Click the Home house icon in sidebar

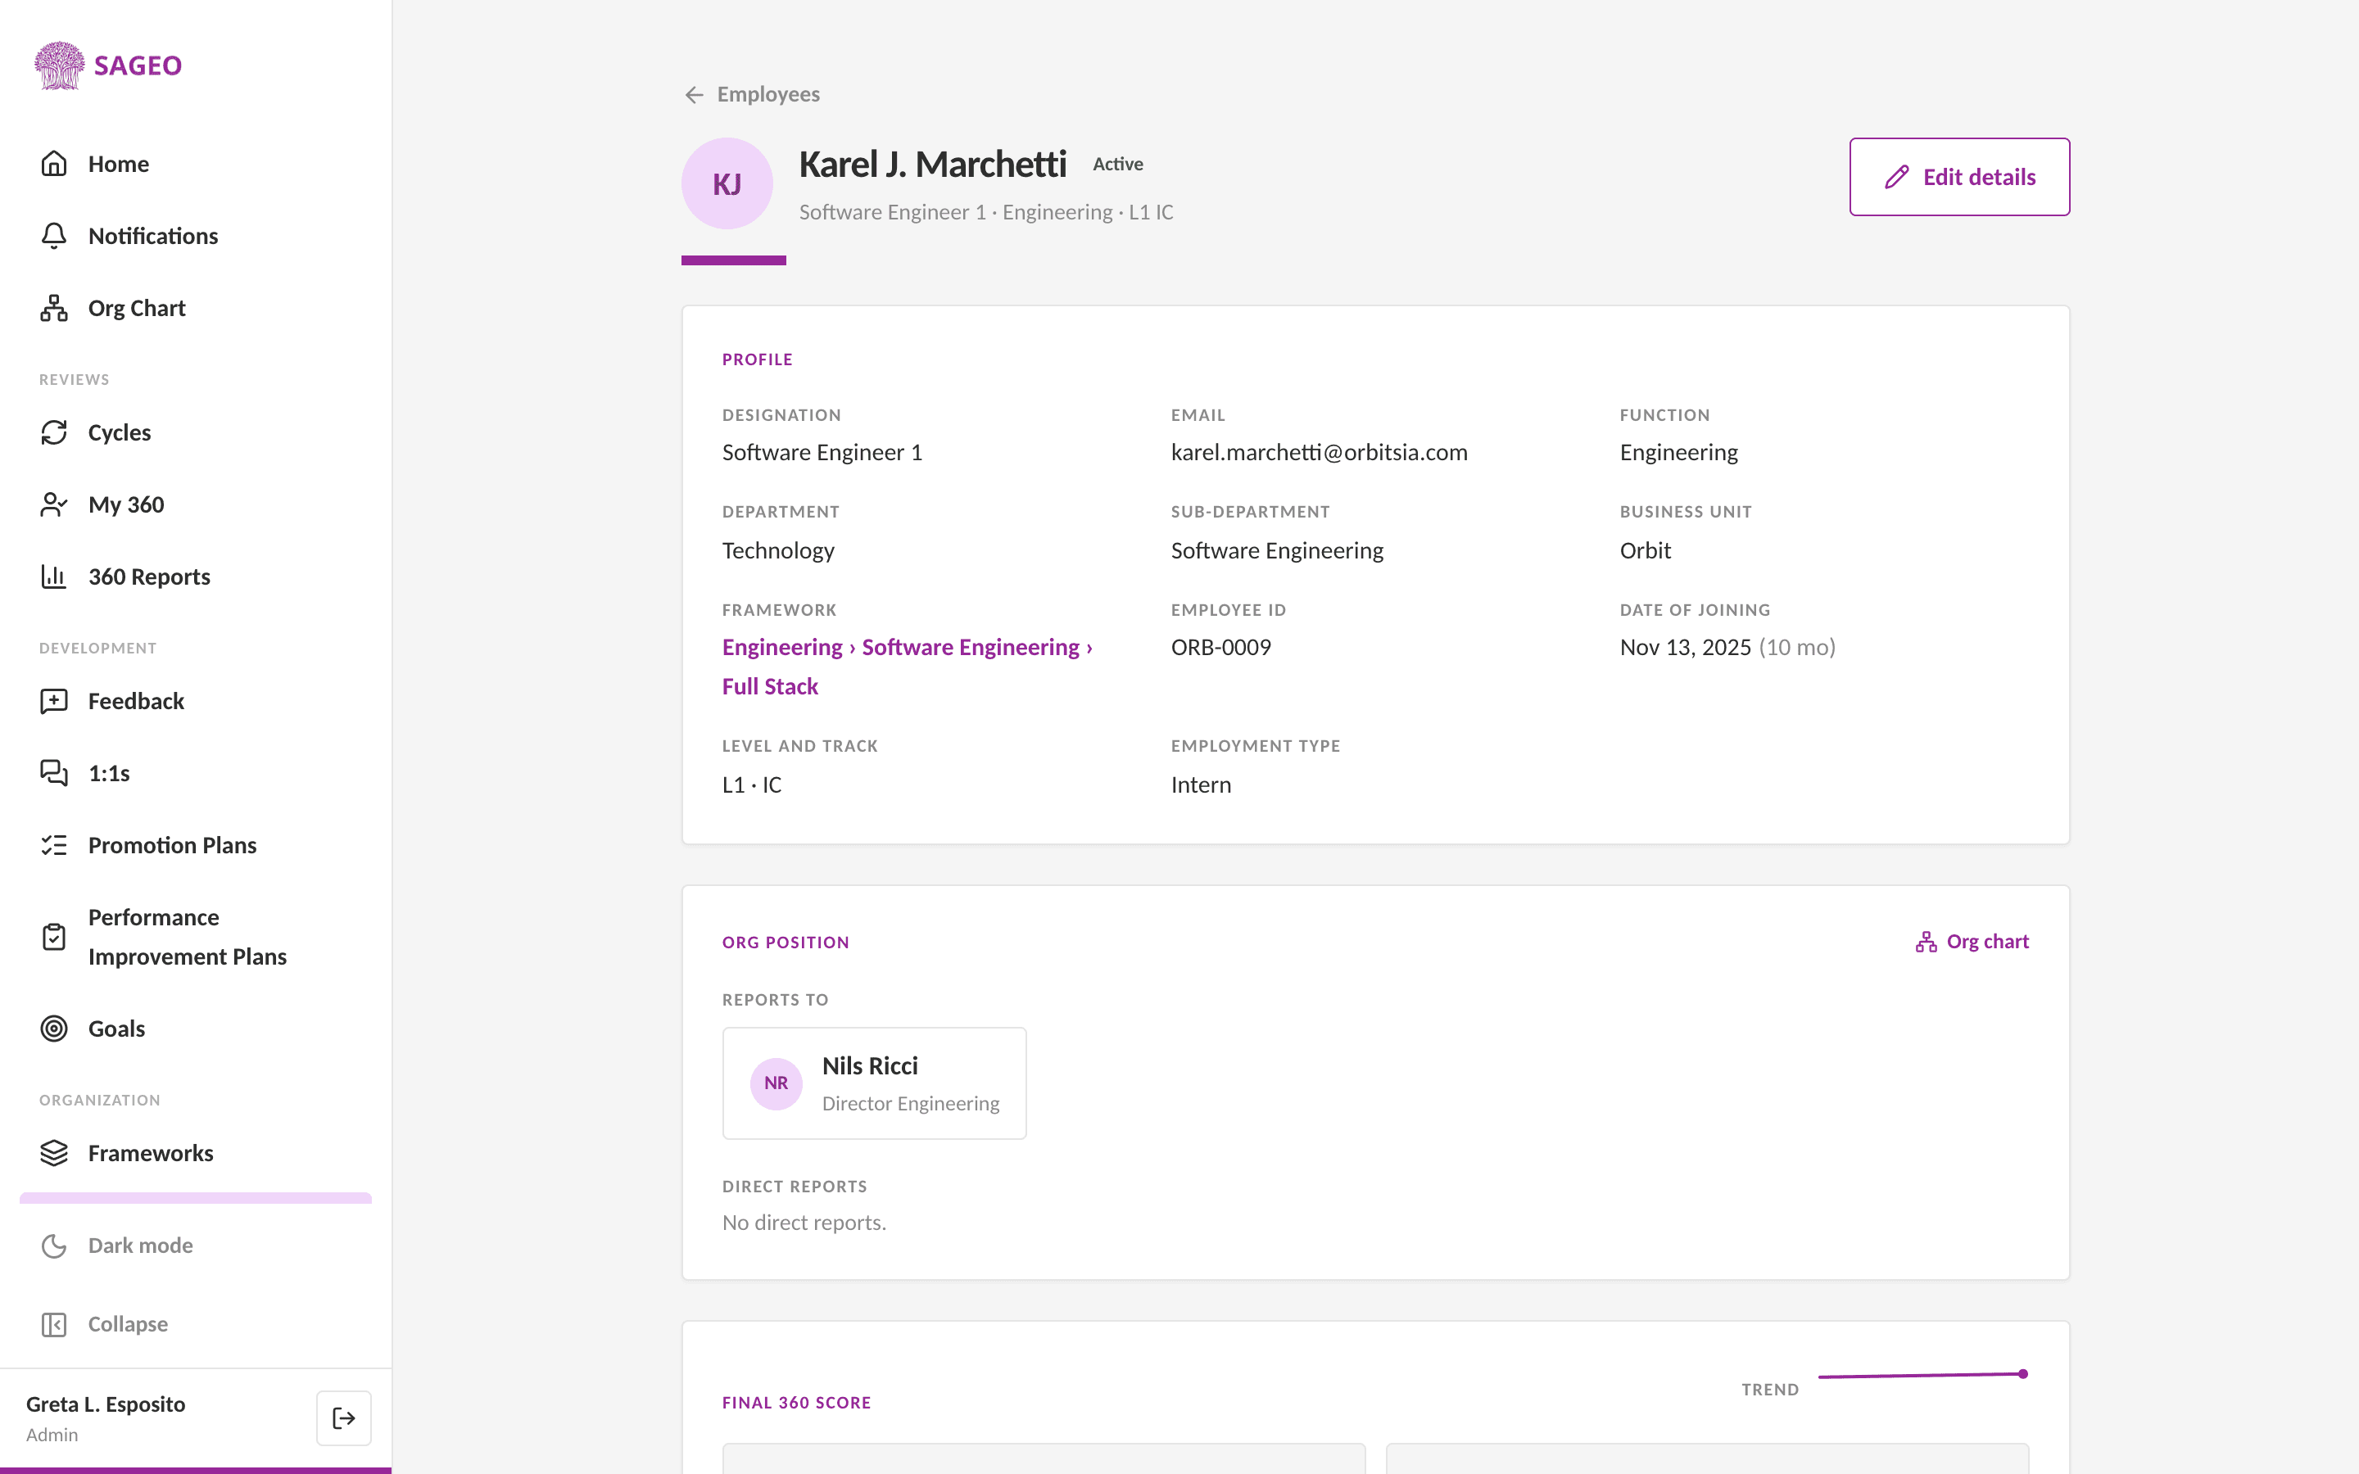[53, 164]
